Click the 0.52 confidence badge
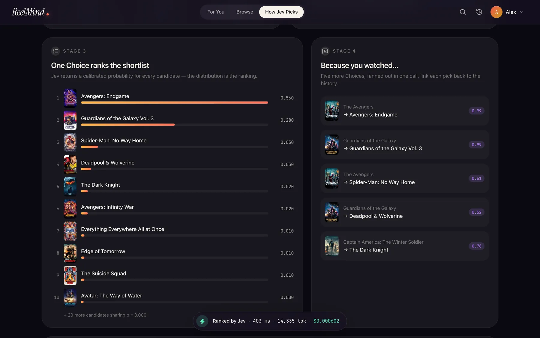This screenshot has width=540, height=338. click(476, 212)
